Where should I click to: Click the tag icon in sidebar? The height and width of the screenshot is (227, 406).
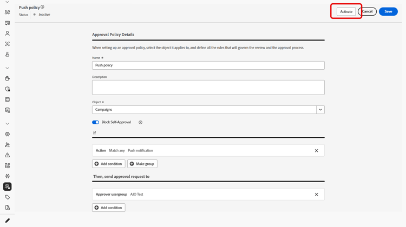(8, 197)
